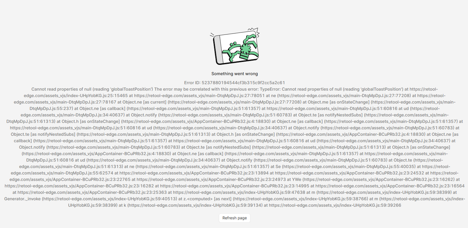This screenshot has height=228, width=468.
Task: Click the 'globalToastPosition' error message start
Action: [92, 89]
